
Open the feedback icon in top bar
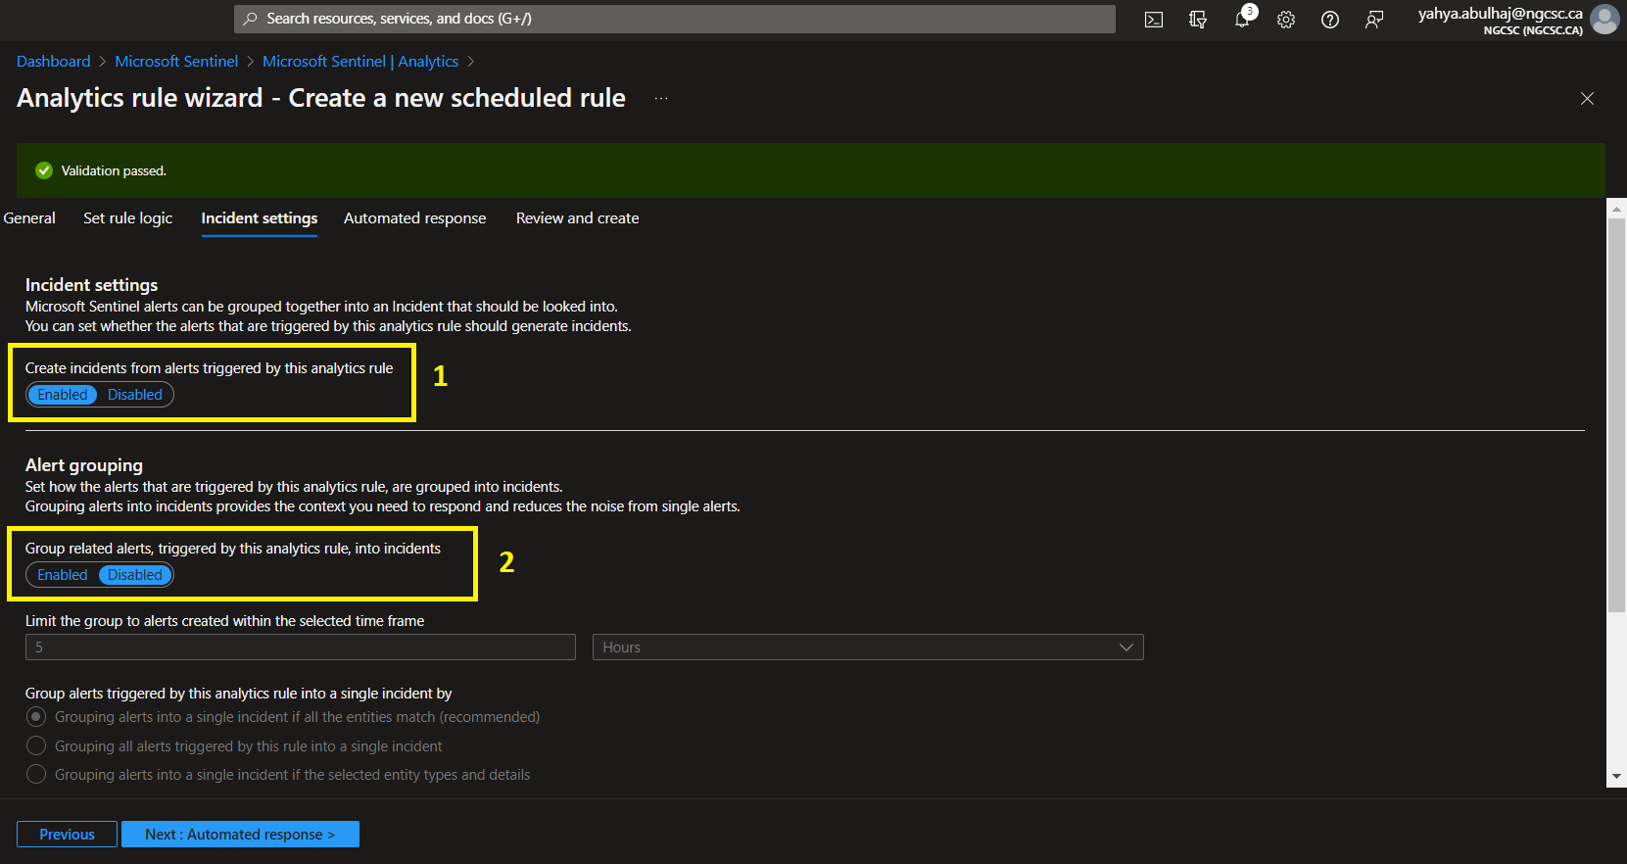(1374, 20)
